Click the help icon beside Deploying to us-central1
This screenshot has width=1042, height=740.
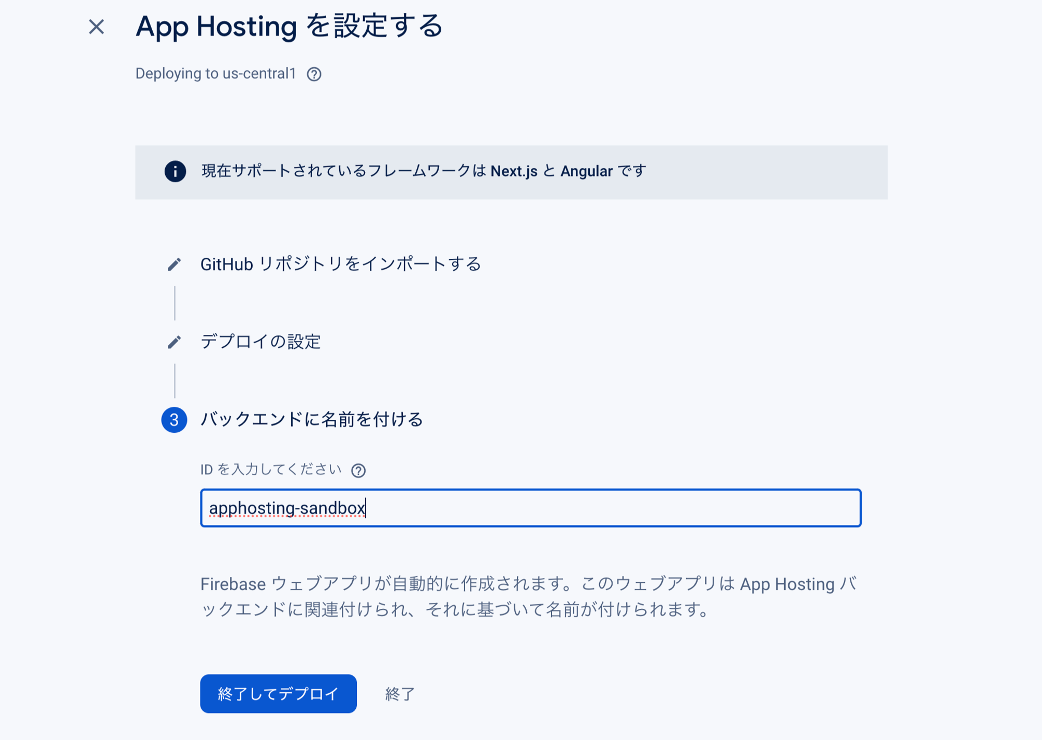tap(315, 73)
